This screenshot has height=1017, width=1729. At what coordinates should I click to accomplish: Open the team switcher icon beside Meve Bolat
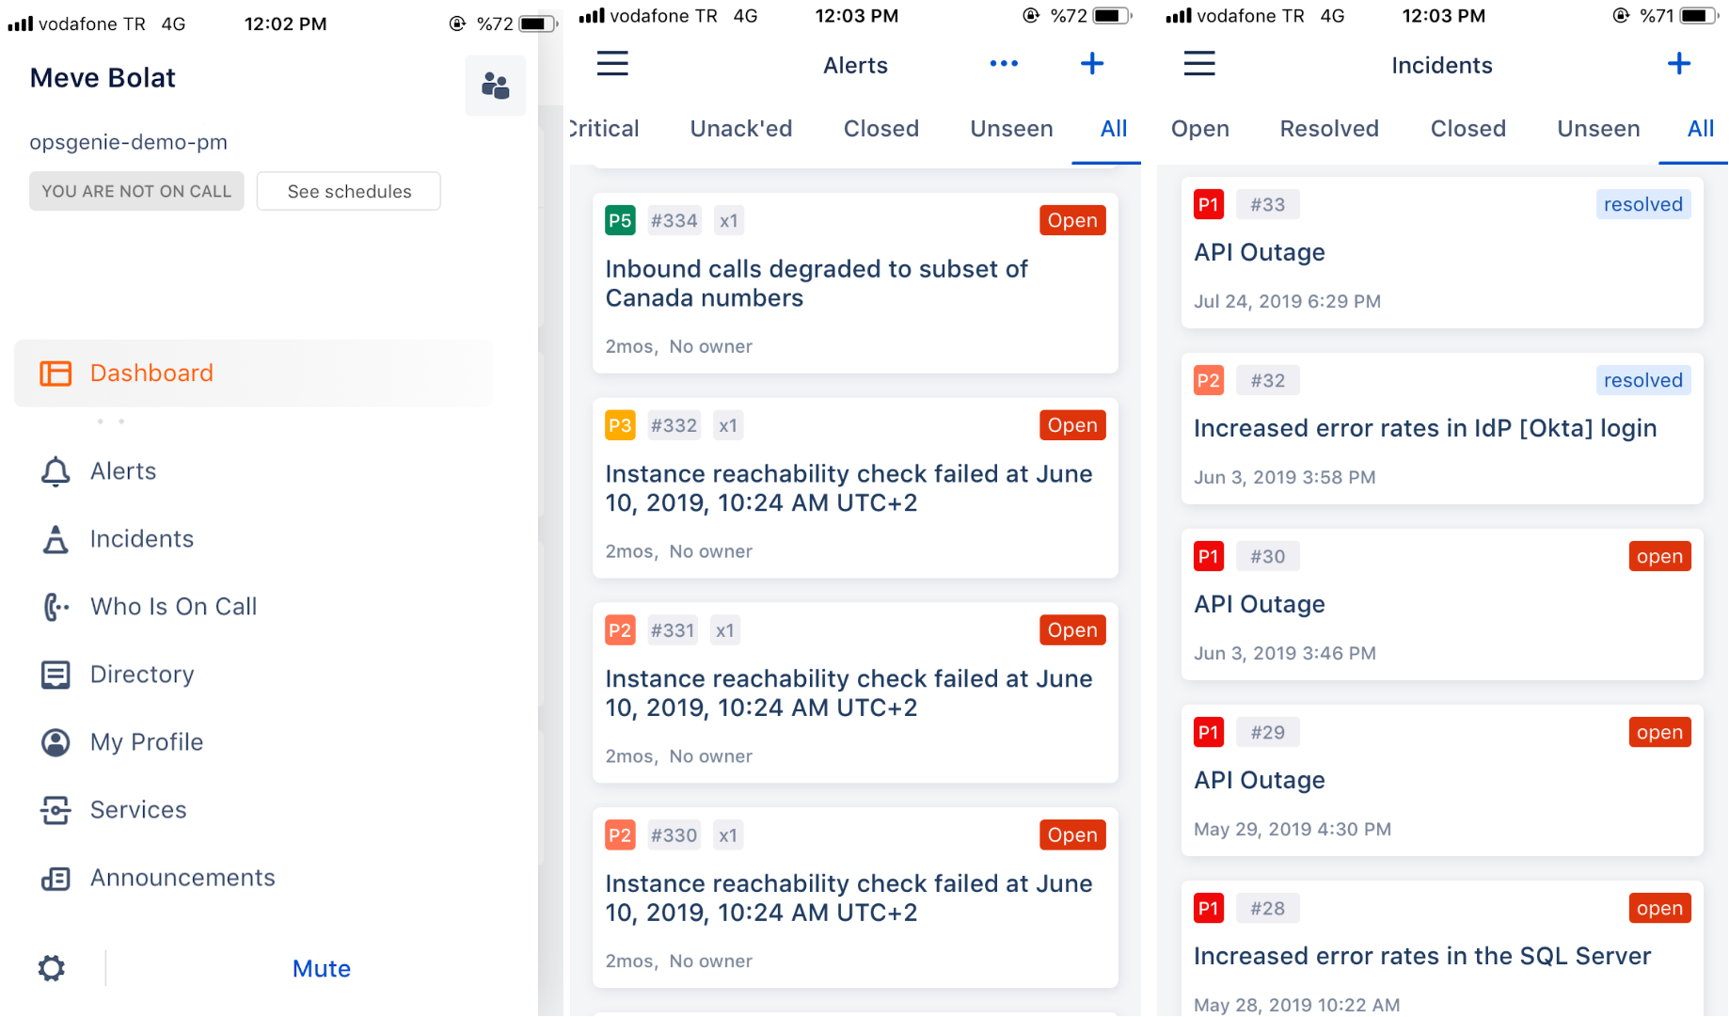(495, 86)
